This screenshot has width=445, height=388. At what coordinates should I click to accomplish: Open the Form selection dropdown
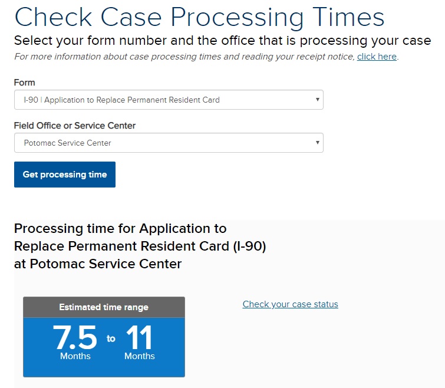[x=169, y=100]
